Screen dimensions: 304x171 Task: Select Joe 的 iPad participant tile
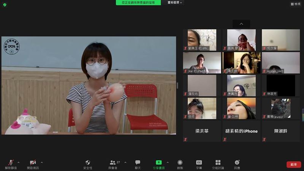202,63
